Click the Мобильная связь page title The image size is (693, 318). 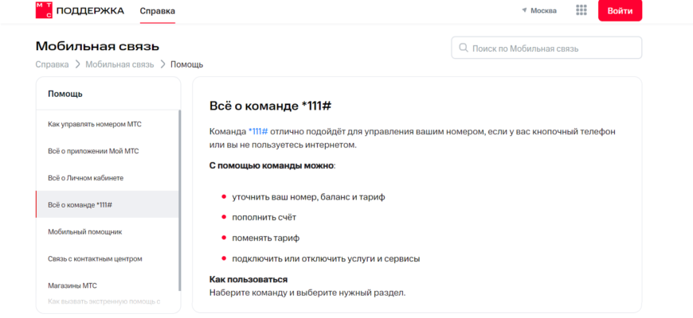point(97,46)
